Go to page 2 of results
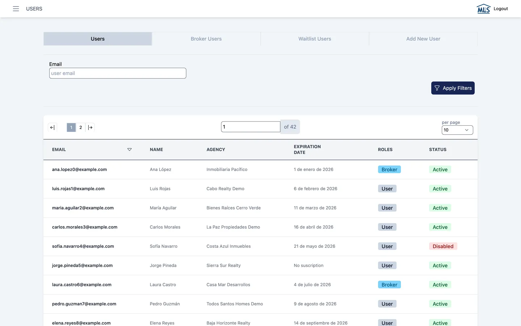Screen dimensions: 521x326 81,128
